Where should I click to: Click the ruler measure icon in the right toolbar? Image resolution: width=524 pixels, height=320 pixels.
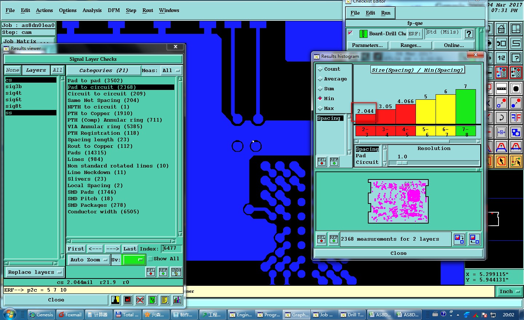(501, 88)
